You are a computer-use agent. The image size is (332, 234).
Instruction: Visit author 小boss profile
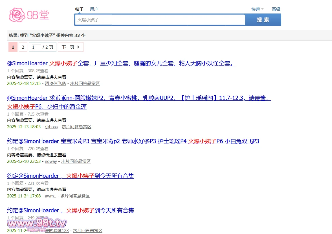pos(51,127)
